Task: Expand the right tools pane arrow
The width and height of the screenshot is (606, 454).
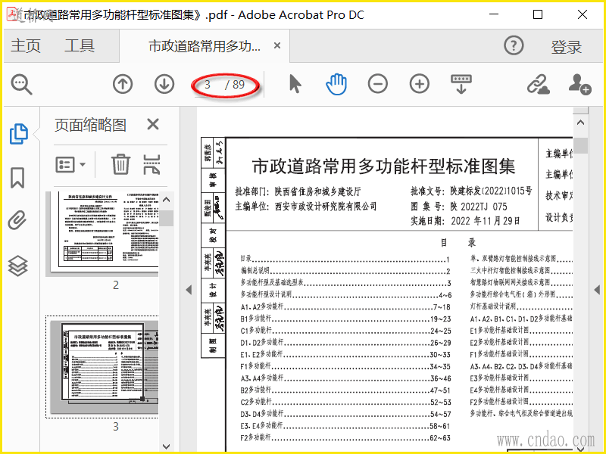Action: [x=597, y=290]
